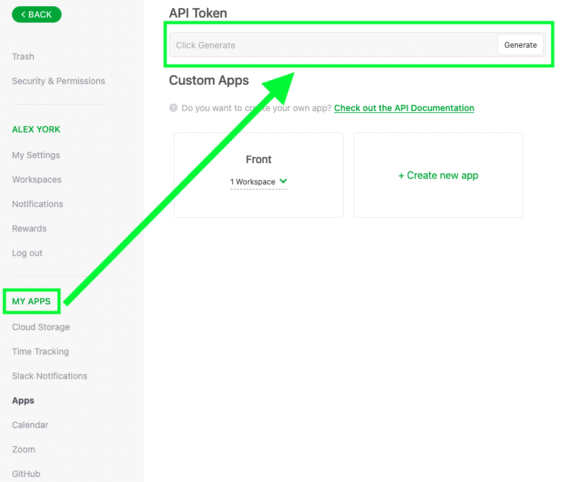View your Rewards
Screen dimensions: 564x482
(x=29, y=228)
